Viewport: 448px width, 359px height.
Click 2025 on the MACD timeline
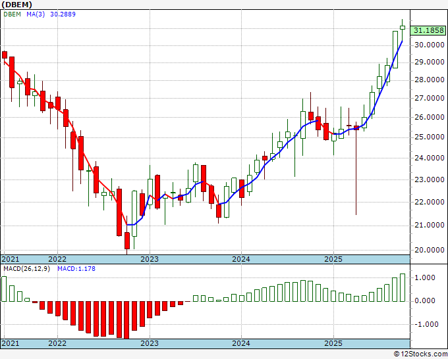pos(333,343)
